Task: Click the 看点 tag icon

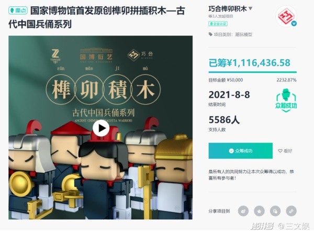Action: (18, 10)
